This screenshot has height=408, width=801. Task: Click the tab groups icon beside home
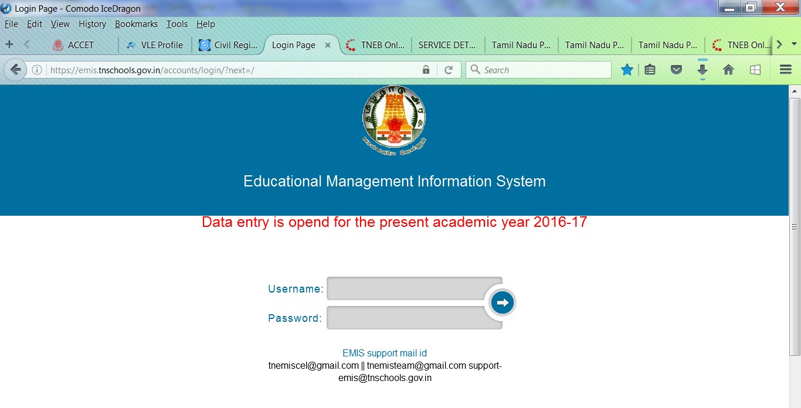755,69
